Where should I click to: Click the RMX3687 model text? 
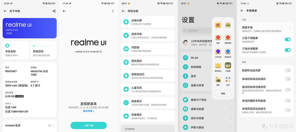coord(11,71)
